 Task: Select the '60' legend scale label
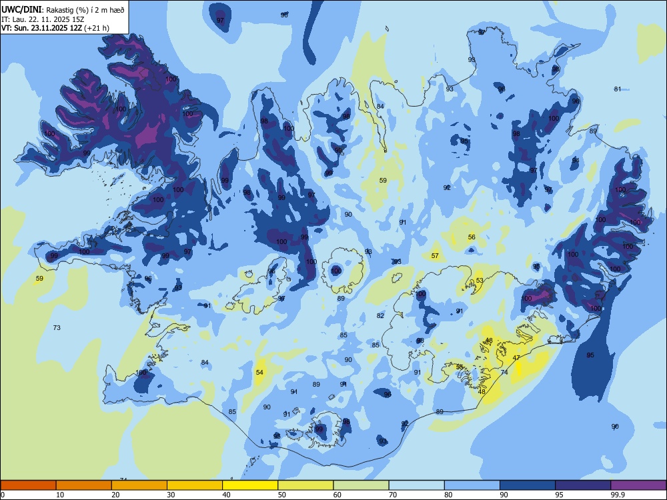pos(338,495)
